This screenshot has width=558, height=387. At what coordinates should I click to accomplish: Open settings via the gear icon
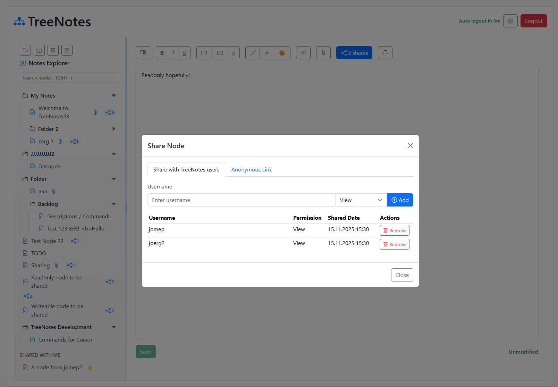pyautogui.click(x=510, y=21)
